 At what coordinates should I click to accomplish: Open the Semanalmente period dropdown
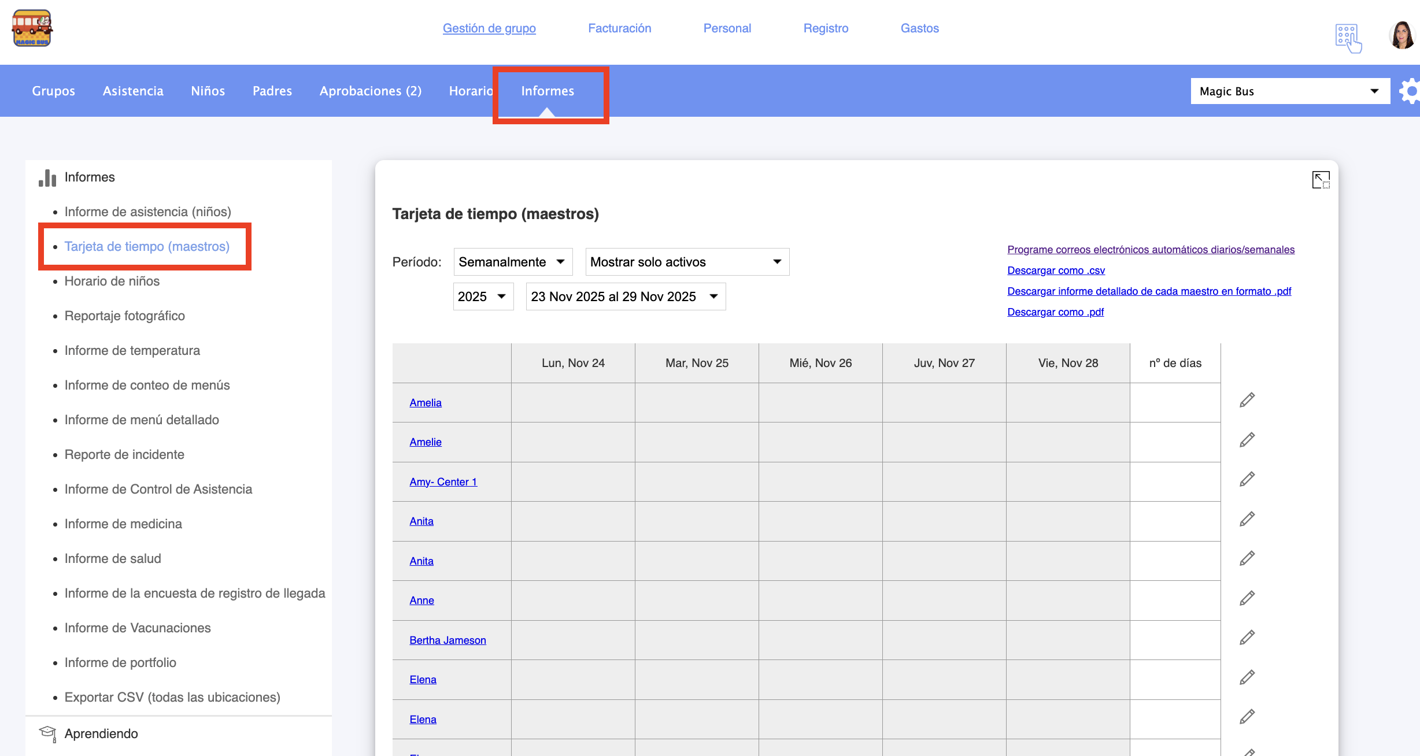tap(512, 262)
